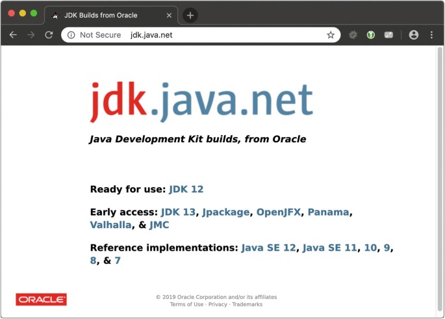Click the Not Secure site info icon

71,35
